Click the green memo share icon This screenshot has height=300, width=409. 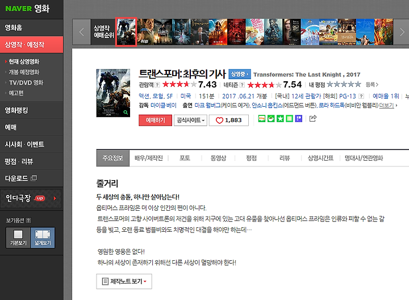click(289, 119)
